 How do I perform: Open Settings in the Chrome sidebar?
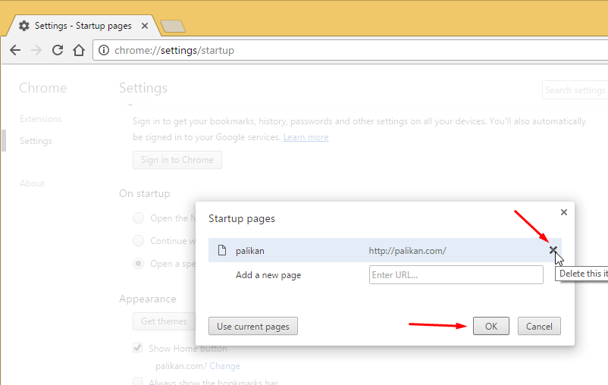(x=36, y=141)
